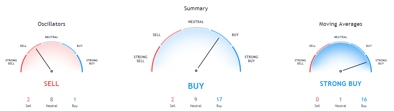The height and width of the screenshot is (111, 394).
Task: Click the Oscillators gauge needle pivot
Action: click(x=51, y=71)
